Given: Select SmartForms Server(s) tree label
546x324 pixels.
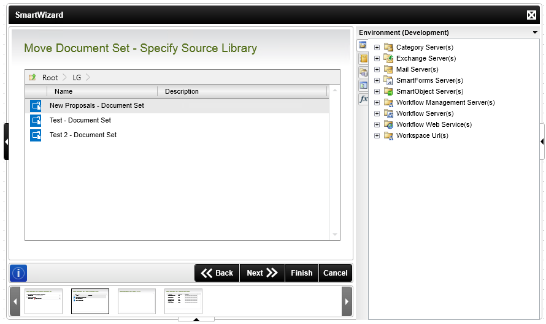Looking at the screenshot, I should click(429, 80).
